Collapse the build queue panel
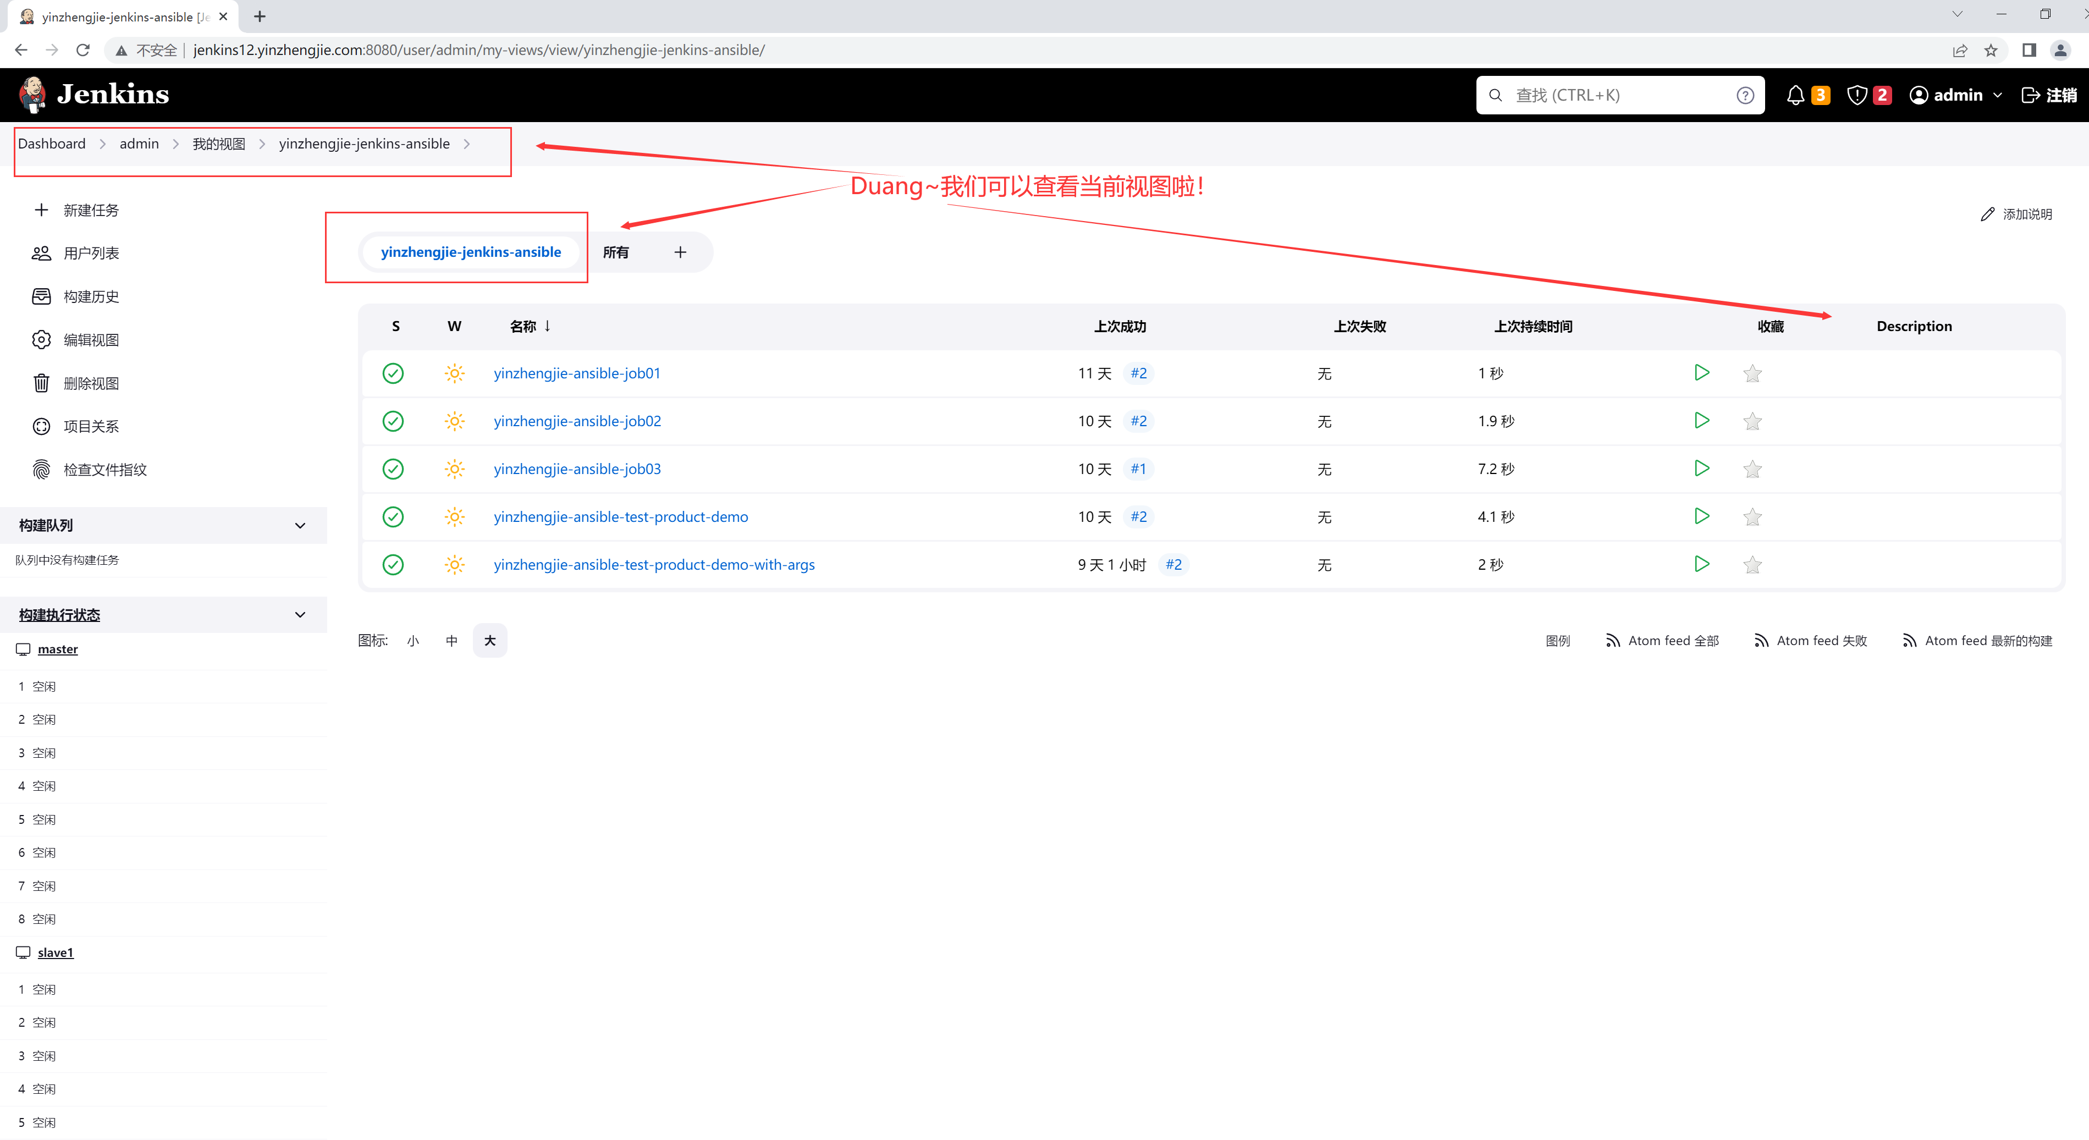The height and width of the screenshot is (1140, 2089). click(300, 525)
